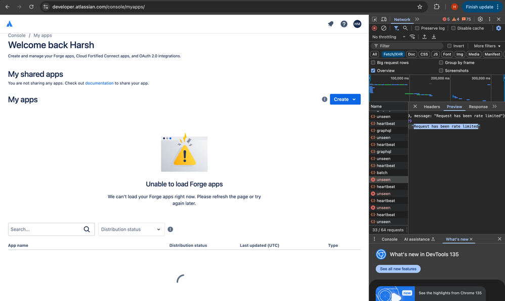The height and width of the screenshot is (301, 505).
Task: Open DevTools customize three-dot menu
Action: click(489, 19)
